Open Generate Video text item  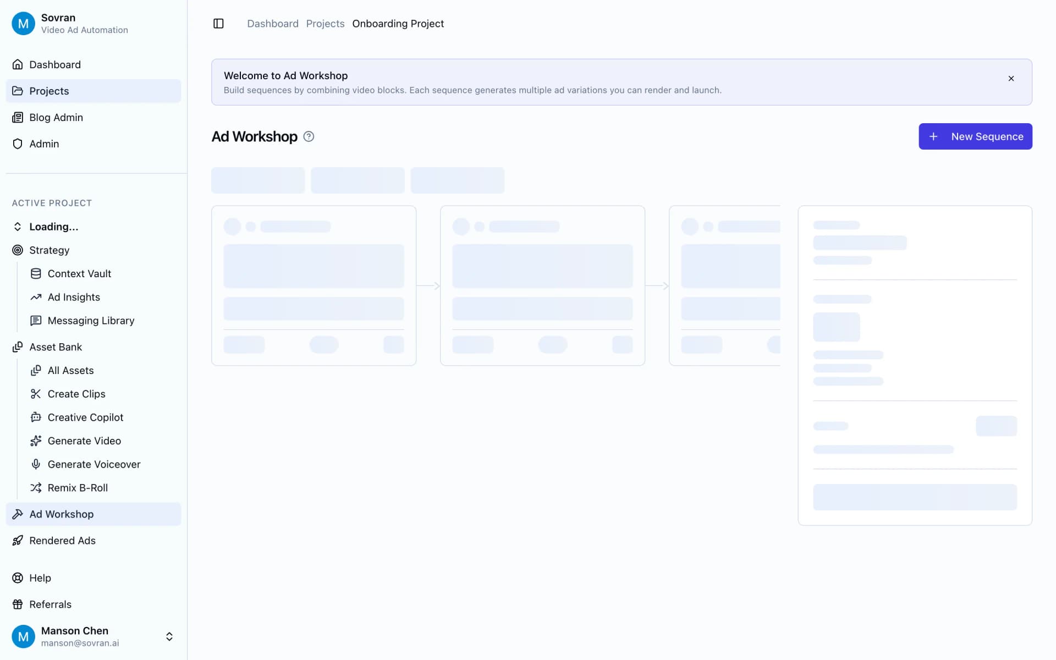coord(84,441)
